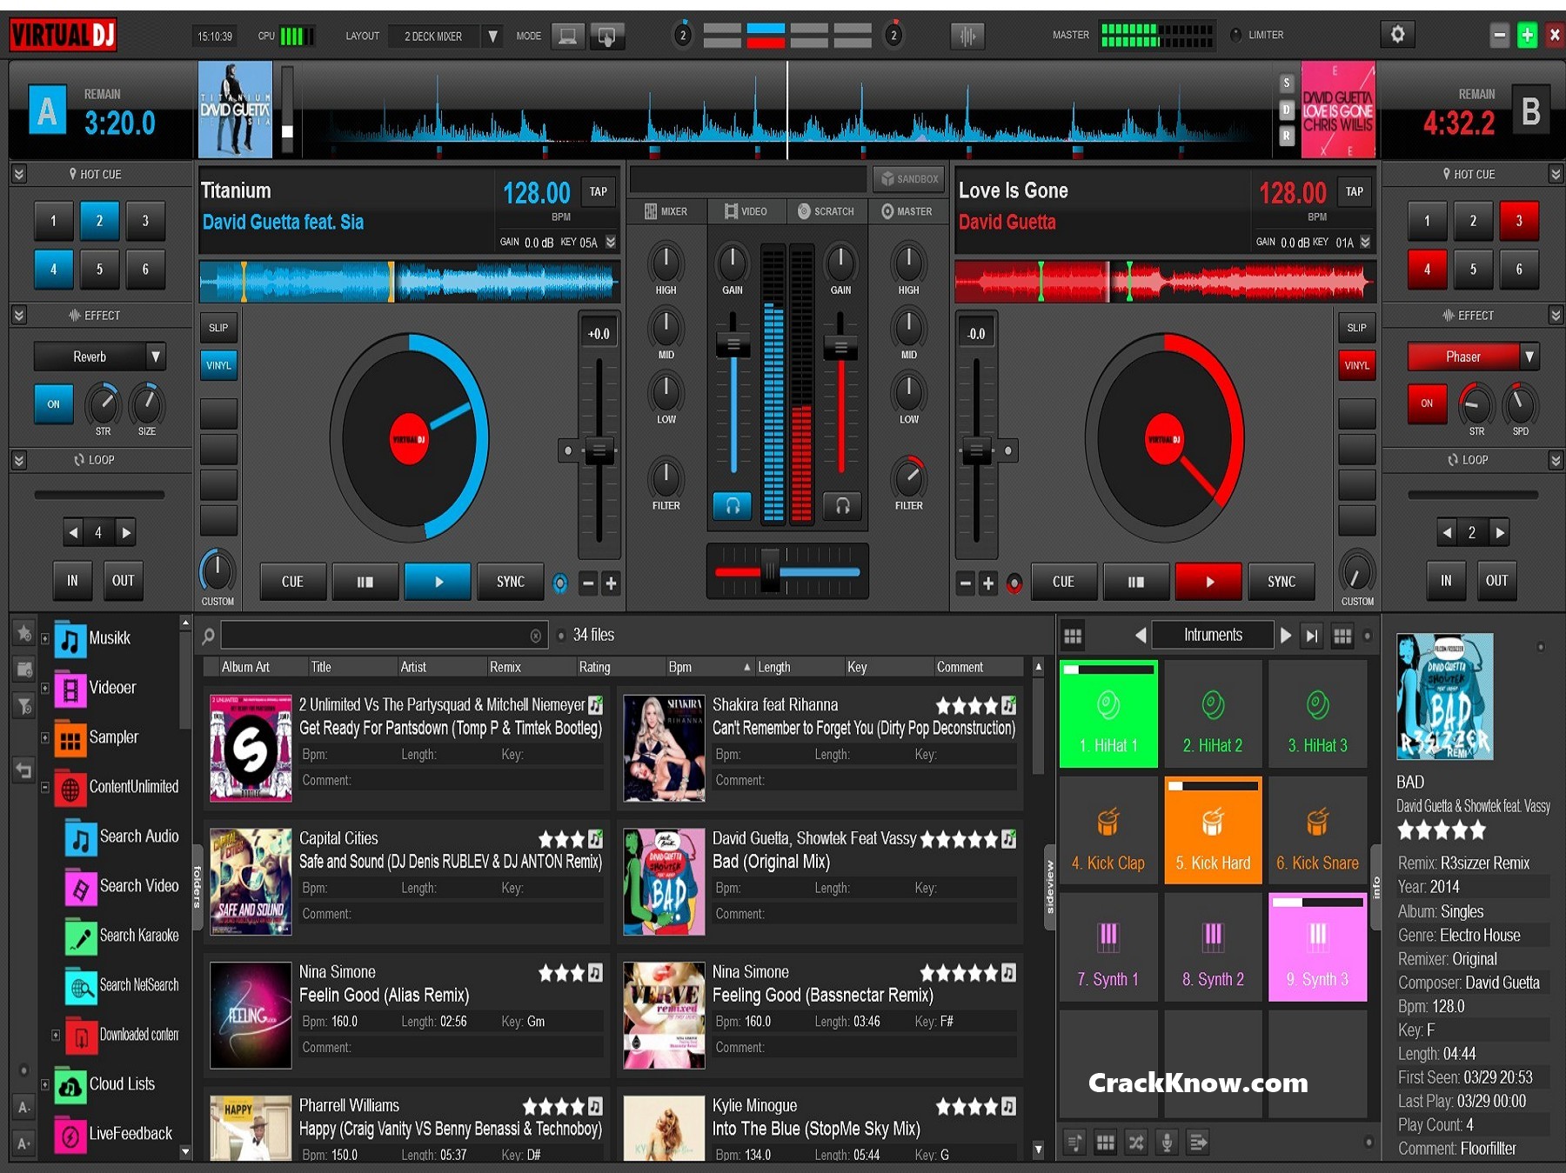Screen dimensions: 1566x1173
Task: Click deck A loop IN button
Action: (x=72, y=581)
